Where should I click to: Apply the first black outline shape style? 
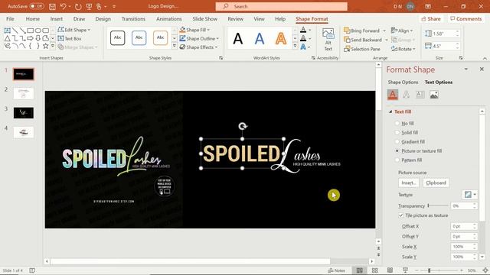[117, 37]
